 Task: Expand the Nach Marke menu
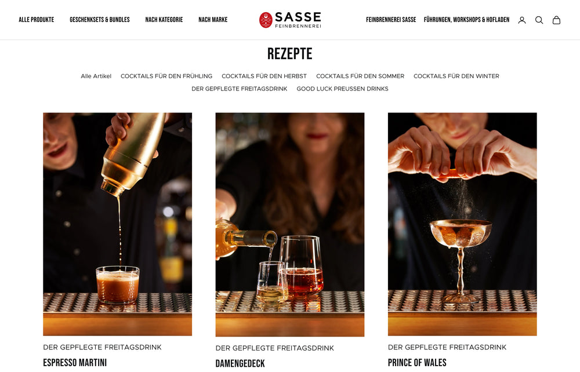pos(213,20)
